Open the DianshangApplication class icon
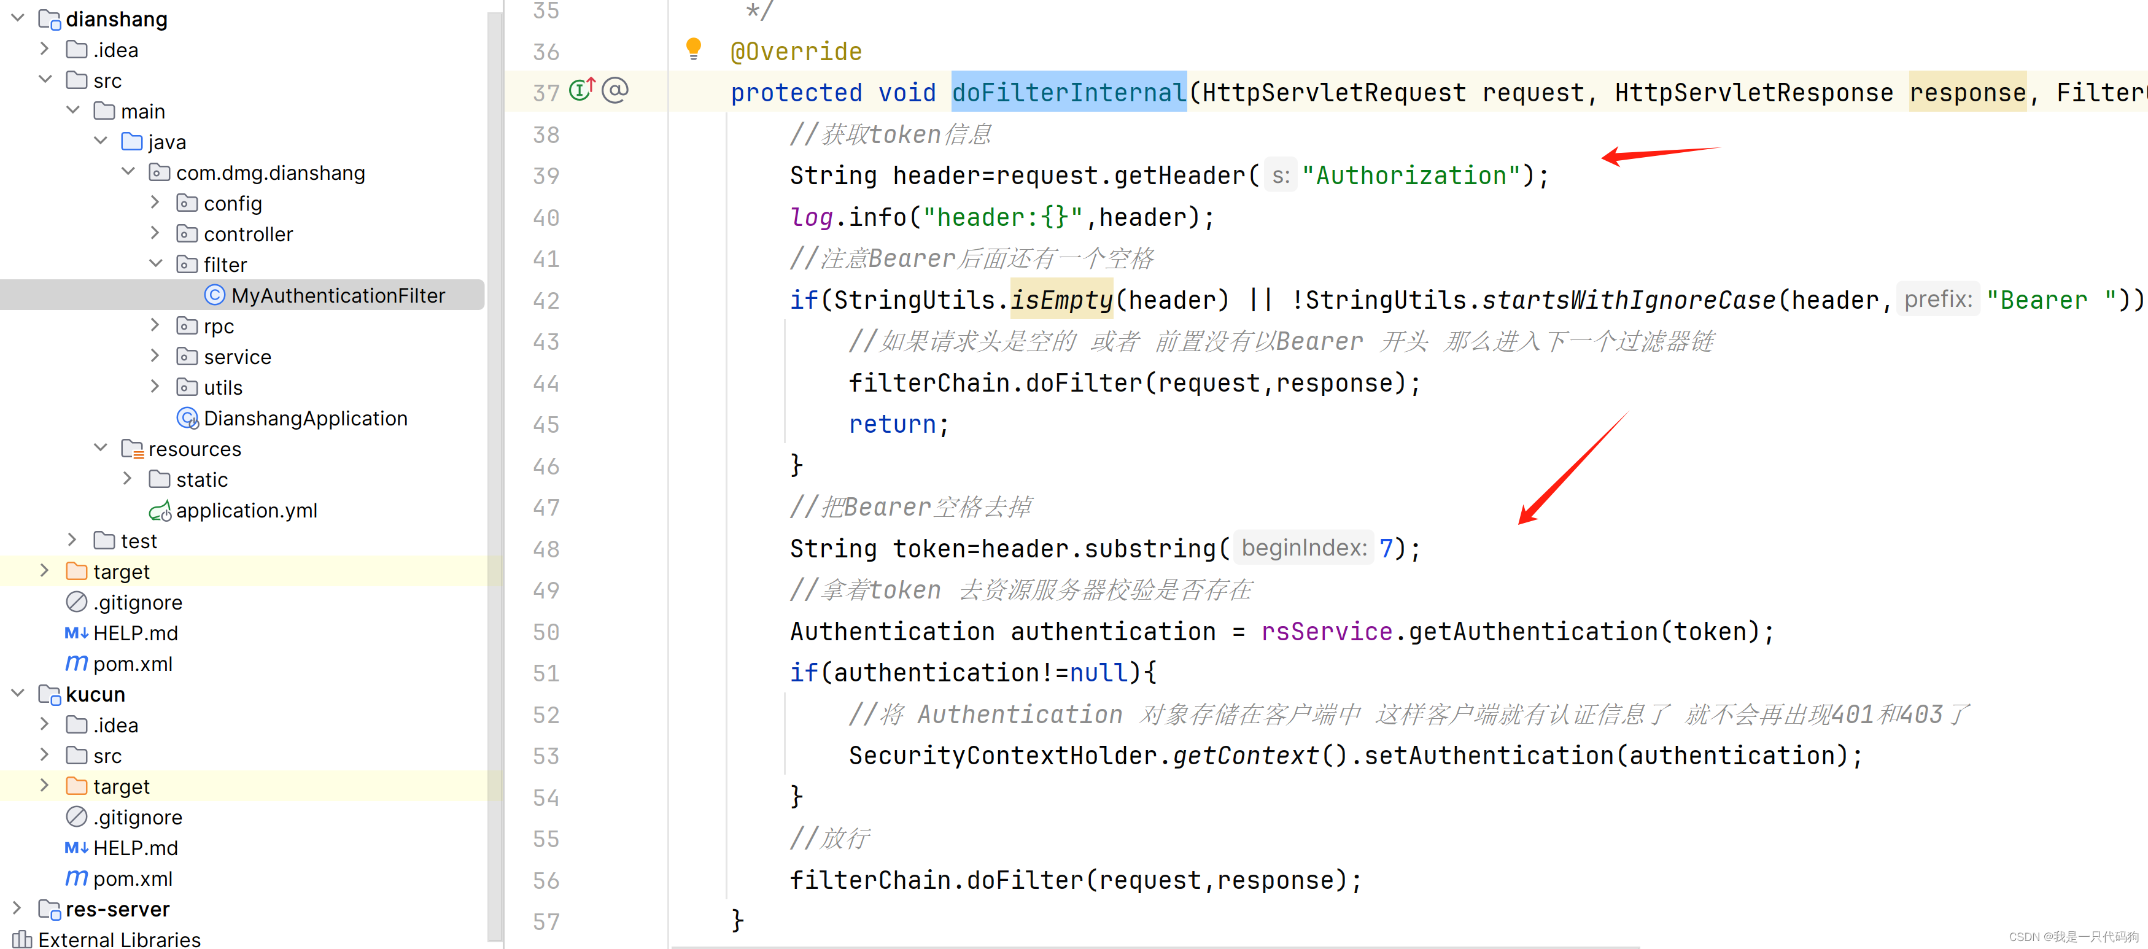 [x=188, y=418]
